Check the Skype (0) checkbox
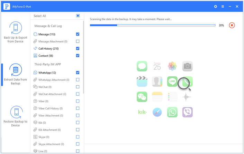Screen dimensions: 244x154 tap(78, 137)
